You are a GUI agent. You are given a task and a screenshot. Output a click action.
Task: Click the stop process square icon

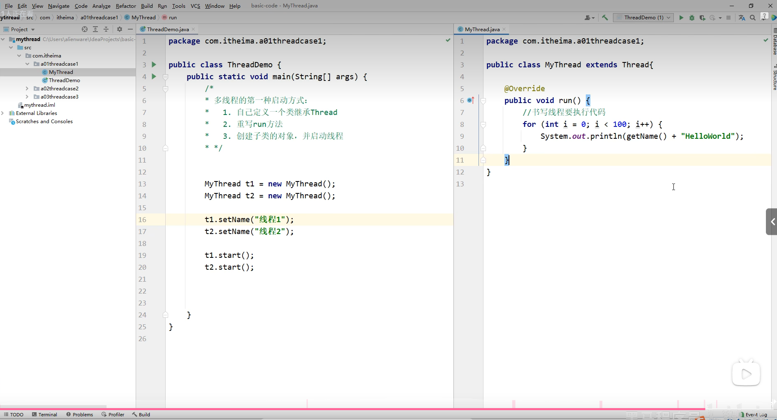[x=728, y=18]
